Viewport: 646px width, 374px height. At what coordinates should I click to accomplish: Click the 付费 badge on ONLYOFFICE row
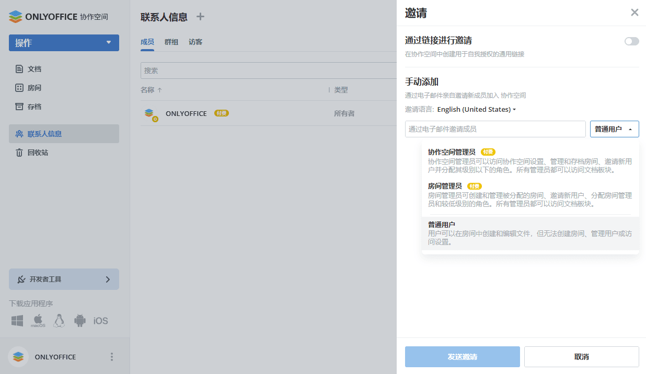(x=222, y=113)
